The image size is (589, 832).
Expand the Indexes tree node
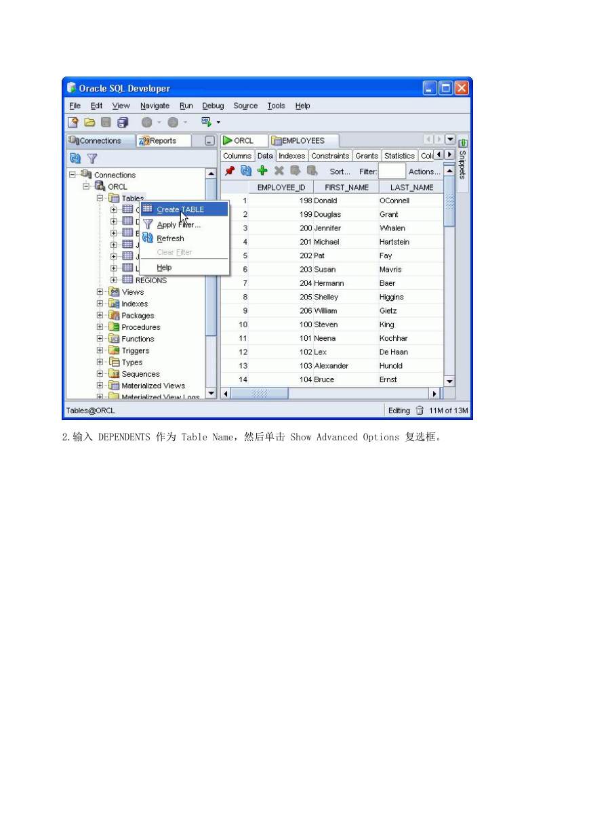tap(100, 304)
